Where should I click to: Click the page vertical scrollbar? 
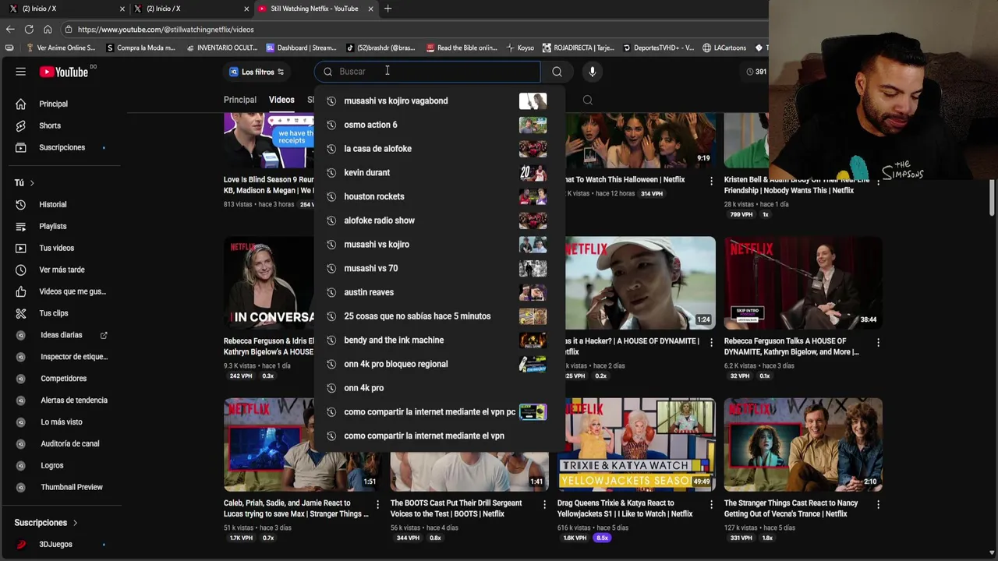click(x=992, y=199)
